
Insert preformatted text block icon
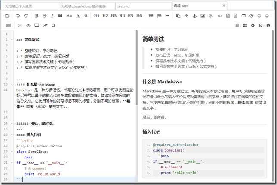click(228, 16)
